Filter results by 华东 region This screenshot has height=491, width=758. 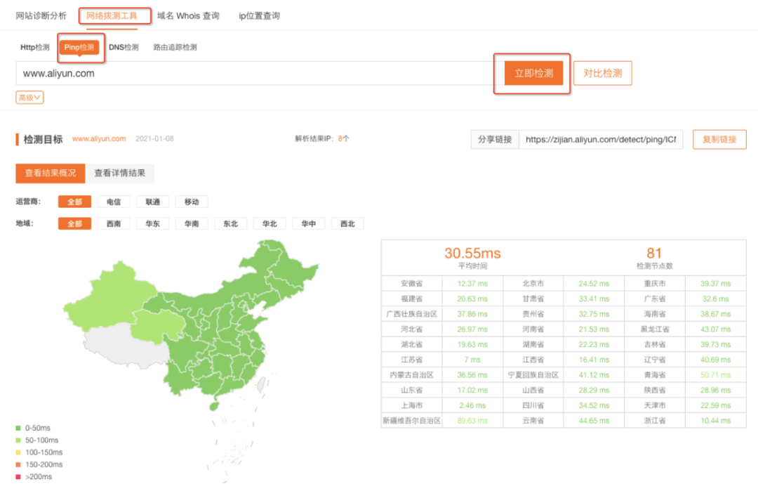(x=152, y=223)
